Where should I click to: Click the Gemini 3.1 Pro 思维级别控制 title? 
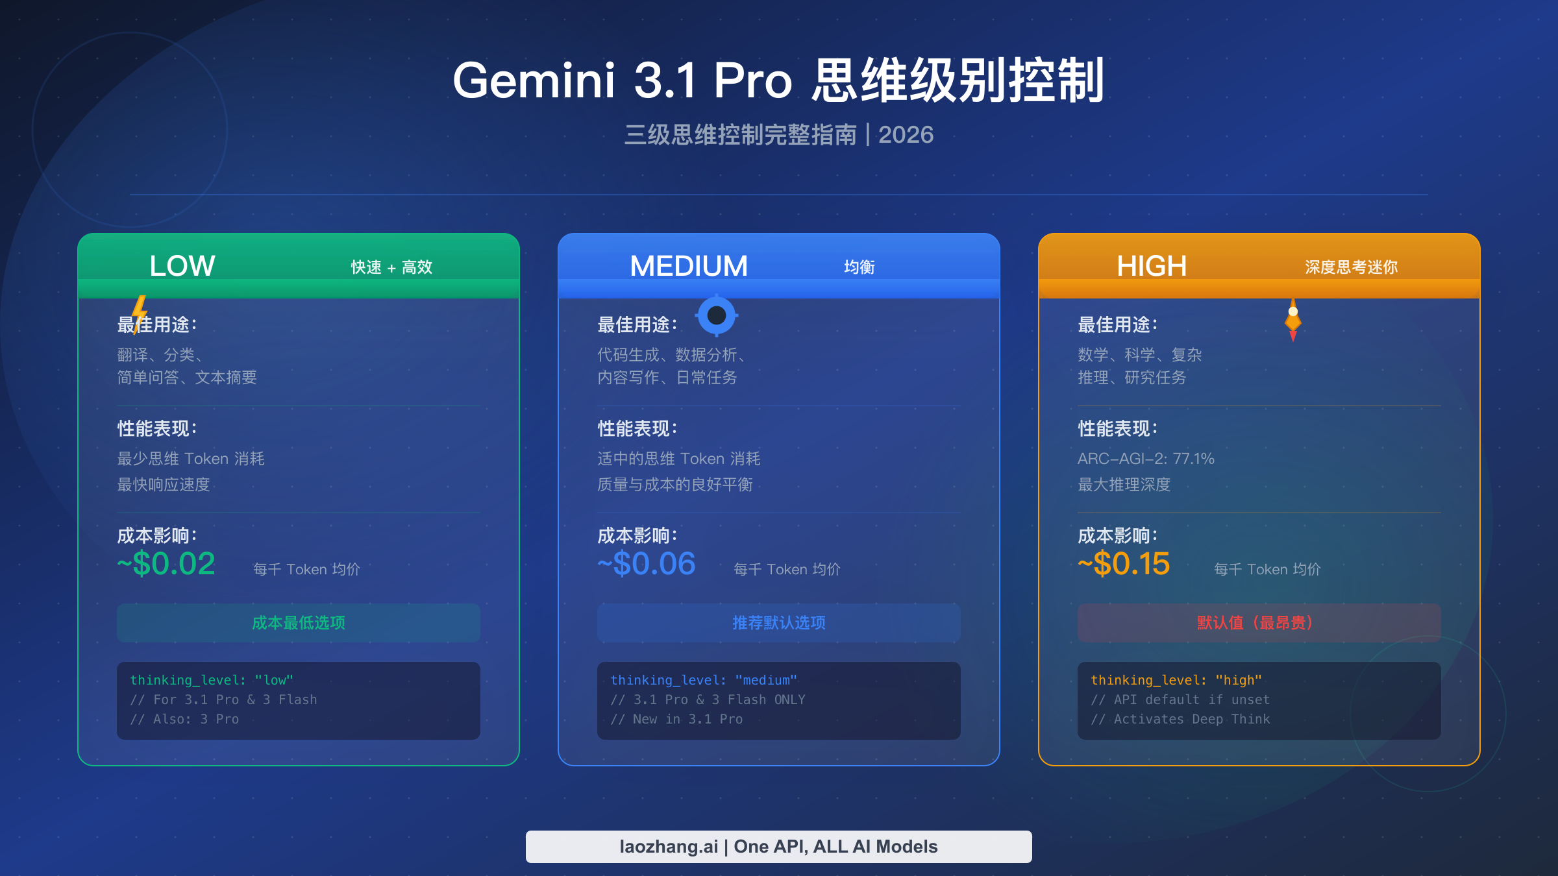coord(778,80)
